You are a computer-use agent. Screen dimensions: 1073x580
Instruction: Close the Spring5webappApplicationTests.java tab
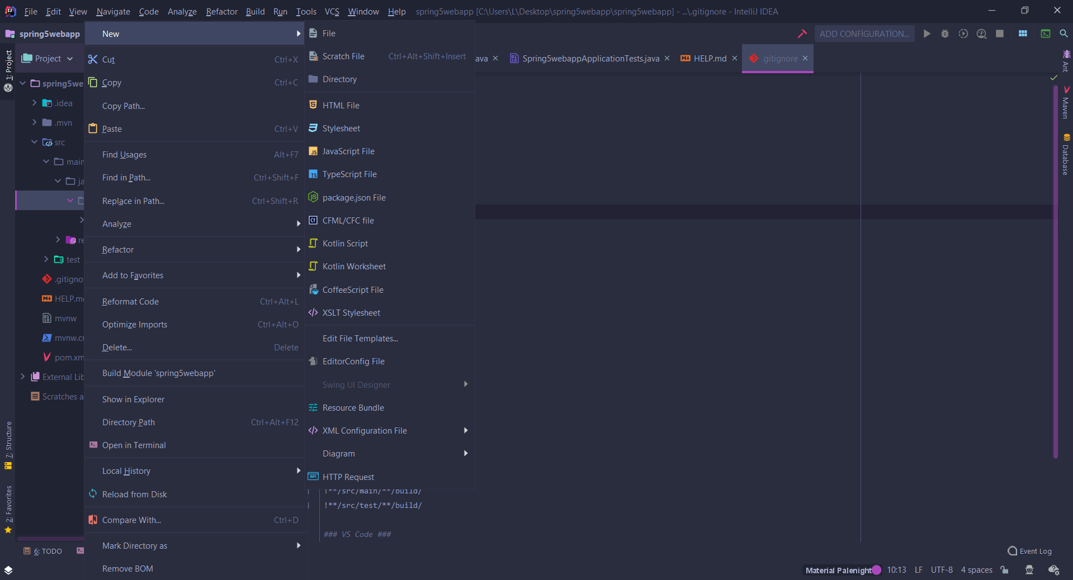pos(667,59)
